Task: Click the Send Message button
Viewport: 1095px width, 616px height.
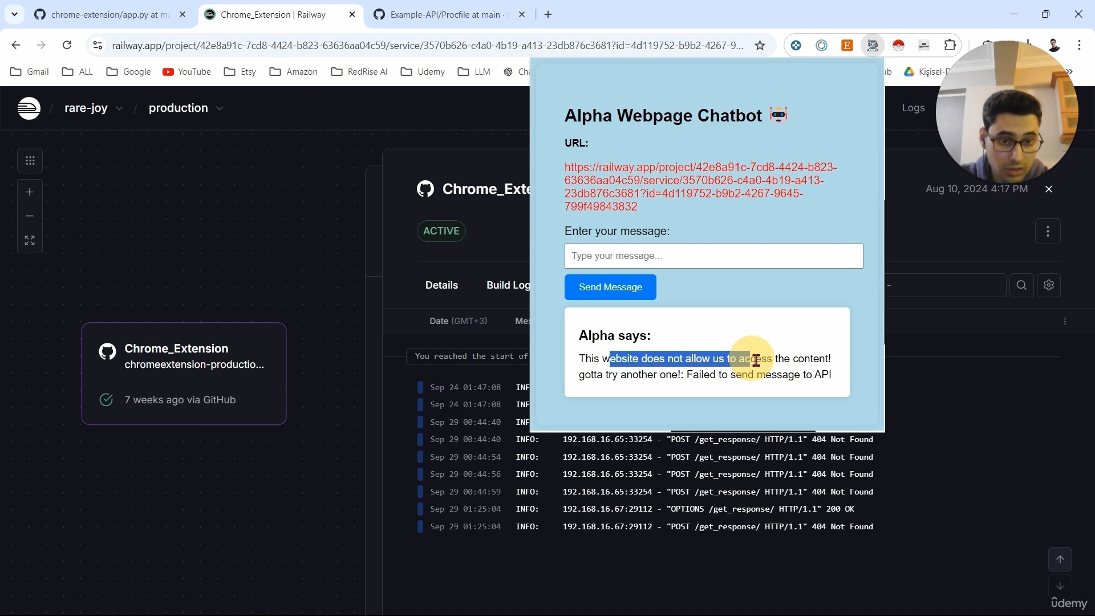Action: pos(610,287)
